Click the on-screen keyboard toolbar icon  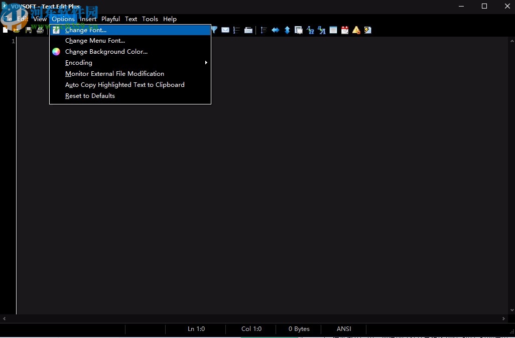pos(248,30)
